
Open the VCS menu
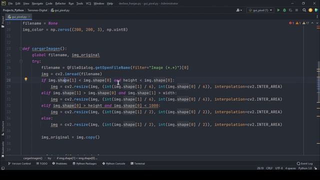pos(88,3)
